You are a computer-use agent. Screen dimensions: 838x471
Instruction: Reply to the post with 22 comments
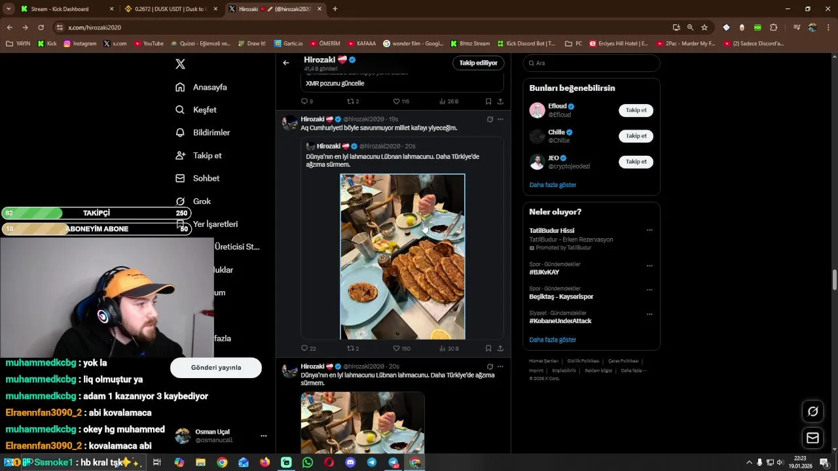coord(304,349)
